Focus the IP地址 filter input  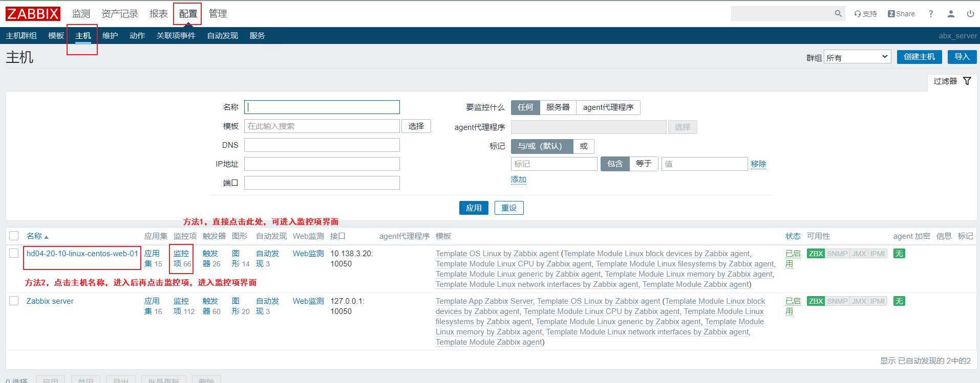(x=322, y=164)
